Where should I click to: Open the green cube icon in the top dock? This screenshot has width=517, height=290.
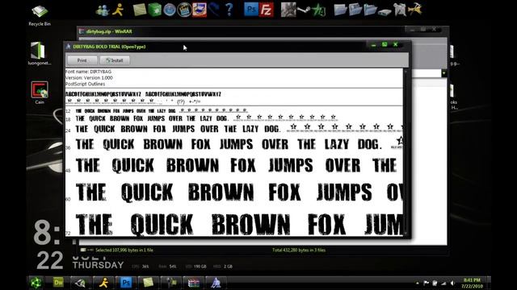[x=154, y=10]
